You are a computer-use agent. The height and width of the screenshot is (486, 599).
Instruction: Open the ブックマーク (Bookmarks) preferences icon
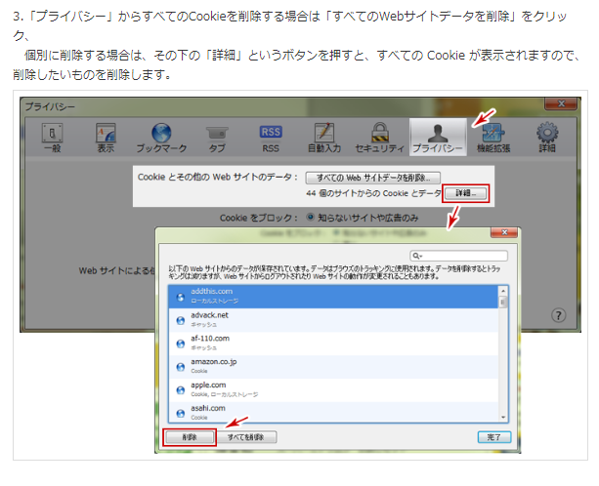click(x=161, y=136)
